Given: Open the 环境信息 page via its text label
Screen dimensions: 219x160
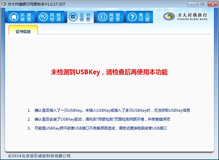Looking at the screenshot, I should [x=25, y=17].
